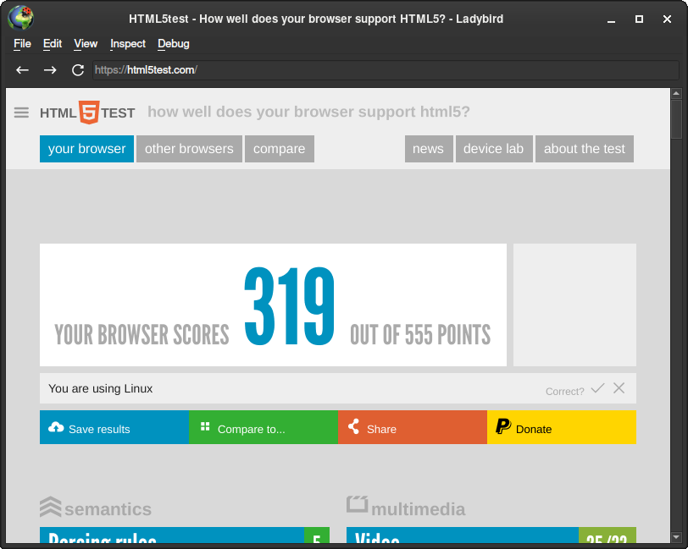The width and height of the screenshot is (688, 549).
Task: Go forward with the forward arrow
Action: pyautogui.click(x=50, y=69)
